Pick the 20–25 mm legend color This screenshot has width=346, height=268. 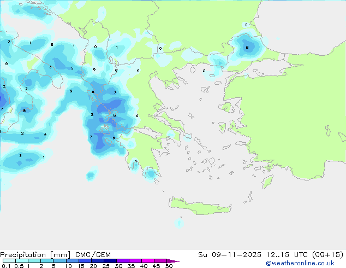(97, 261)
